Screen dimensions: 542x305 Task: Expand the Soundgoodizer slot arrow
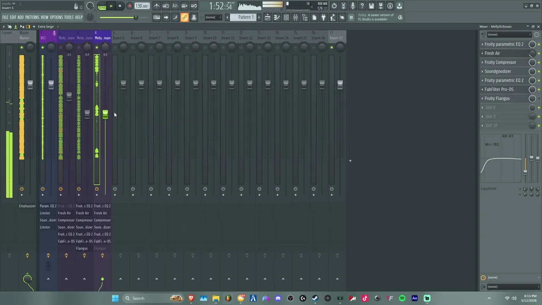coord(482,71)
